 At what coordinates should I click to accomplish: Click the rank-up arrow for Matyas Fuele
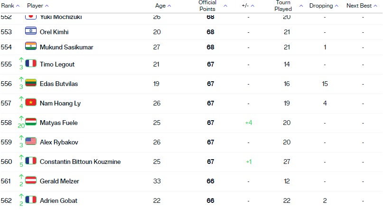(21, 118)
